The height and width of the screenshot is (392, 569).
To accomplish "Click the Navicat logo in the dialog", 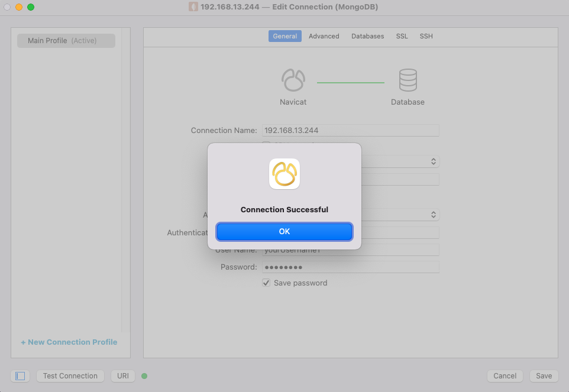I will (284, 174).
